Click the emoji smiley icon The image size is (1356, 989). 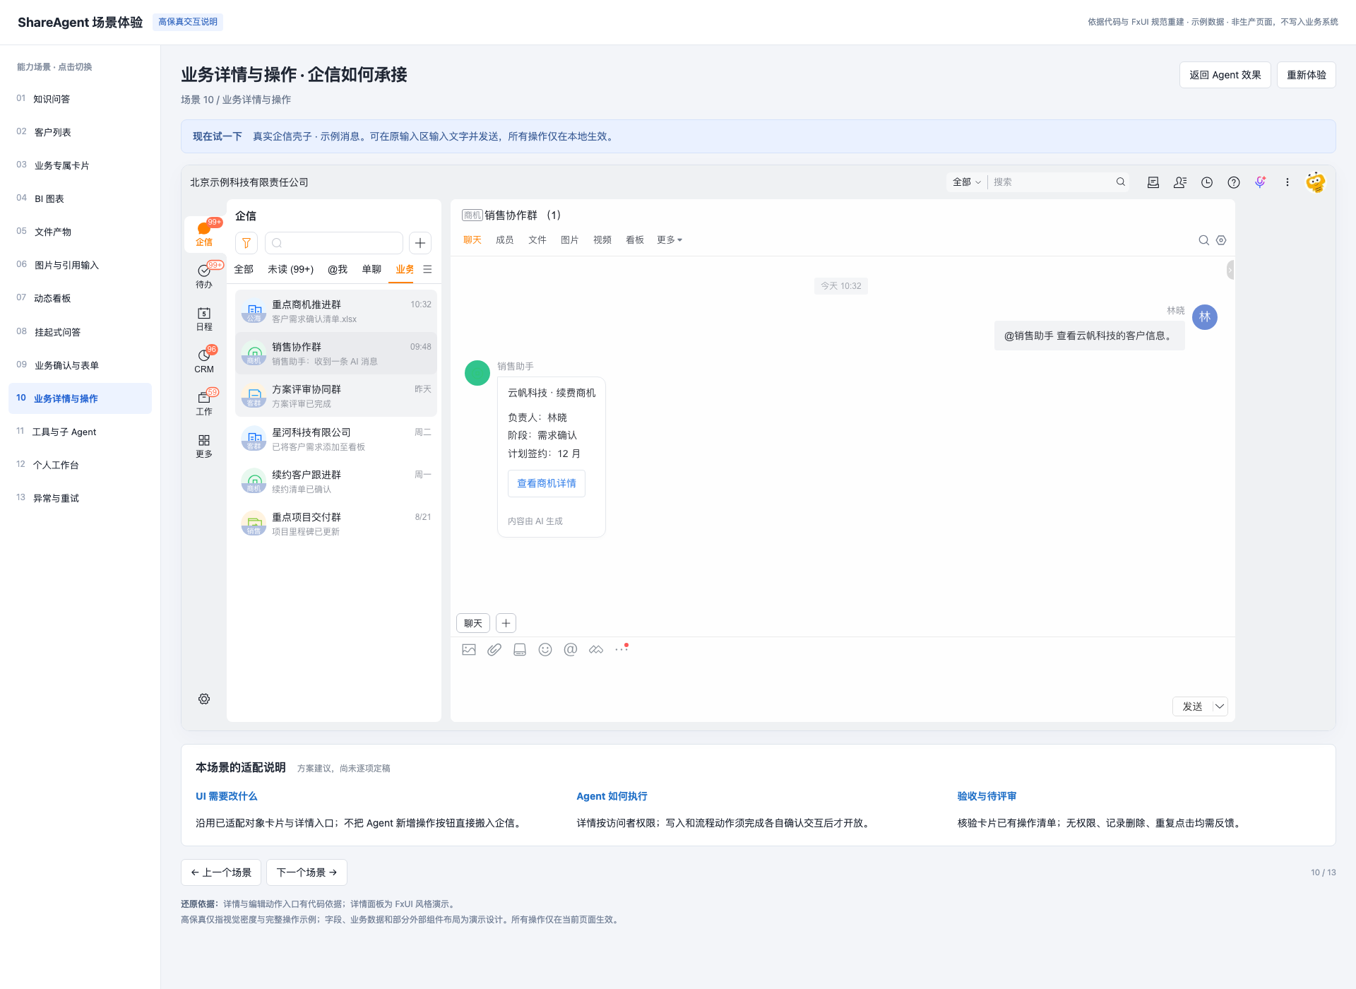point(545,649)
